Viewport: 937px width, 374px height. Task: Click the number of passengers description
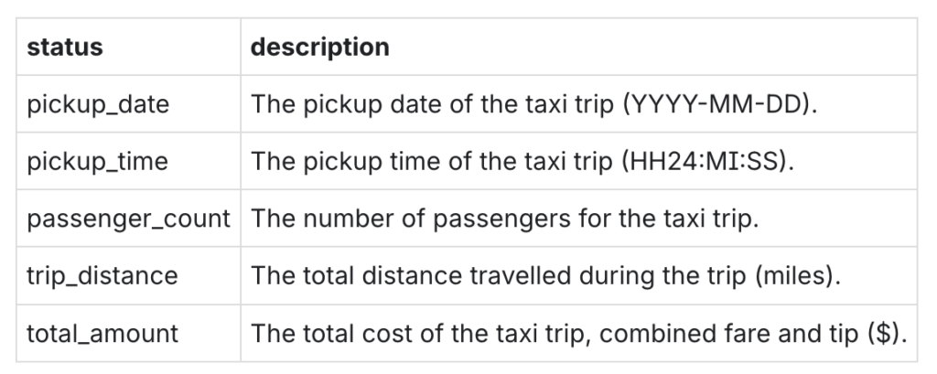tap(504, 219)
